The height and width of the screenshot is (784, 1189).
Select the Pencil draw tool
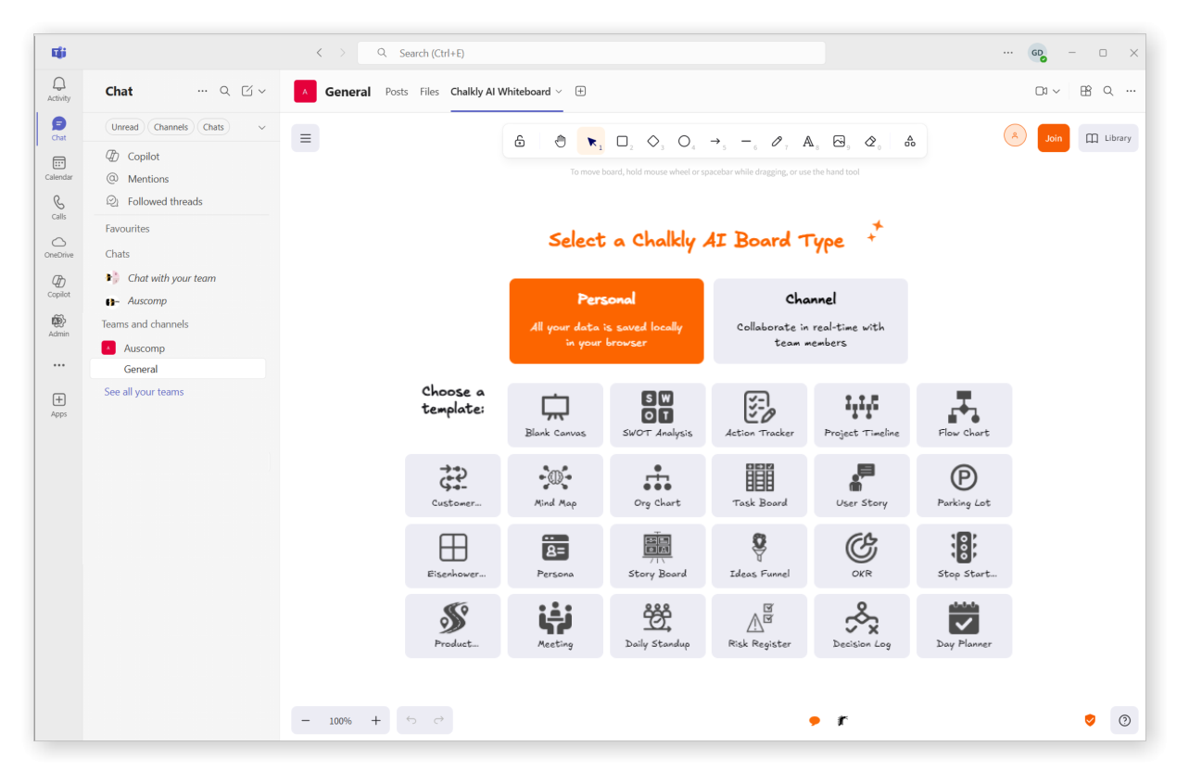pos(778,141)
